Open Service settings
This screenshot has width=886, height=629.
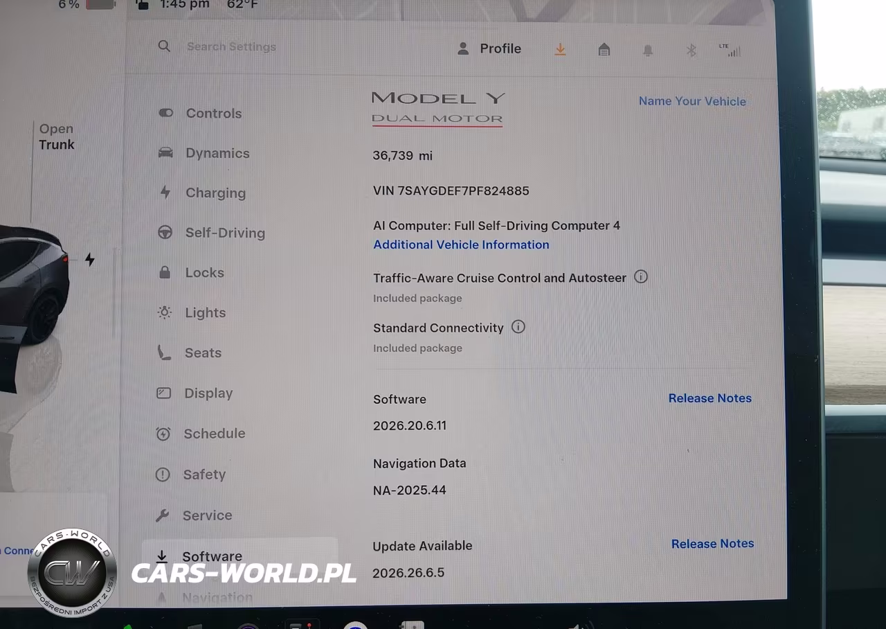point(193,515)
